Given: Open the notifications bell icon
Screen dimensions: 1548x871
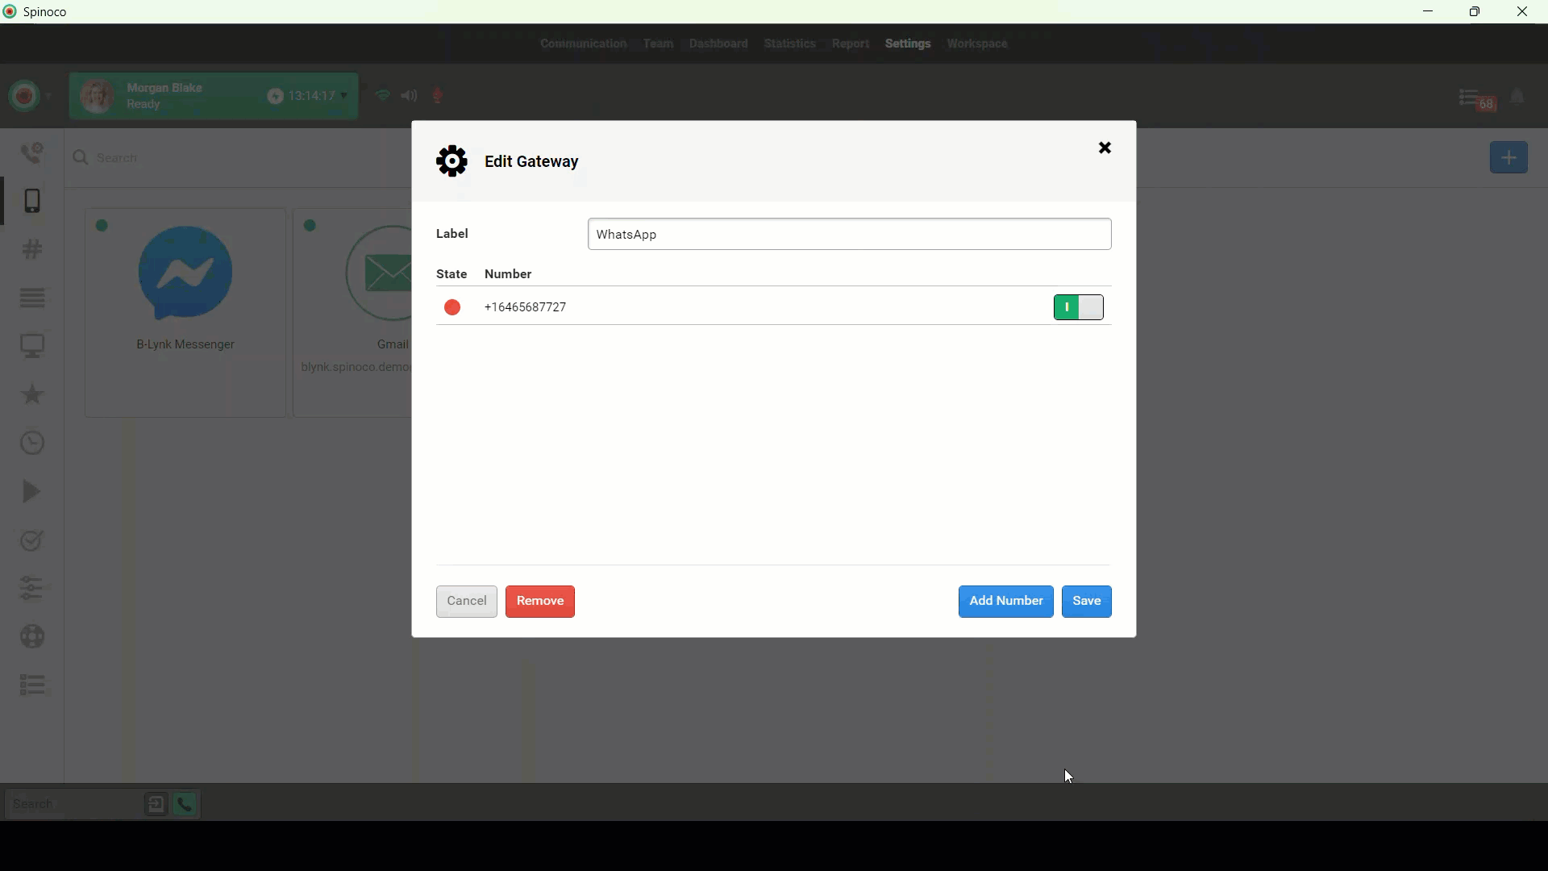Looking at the screenshot, I should 1517,97.
